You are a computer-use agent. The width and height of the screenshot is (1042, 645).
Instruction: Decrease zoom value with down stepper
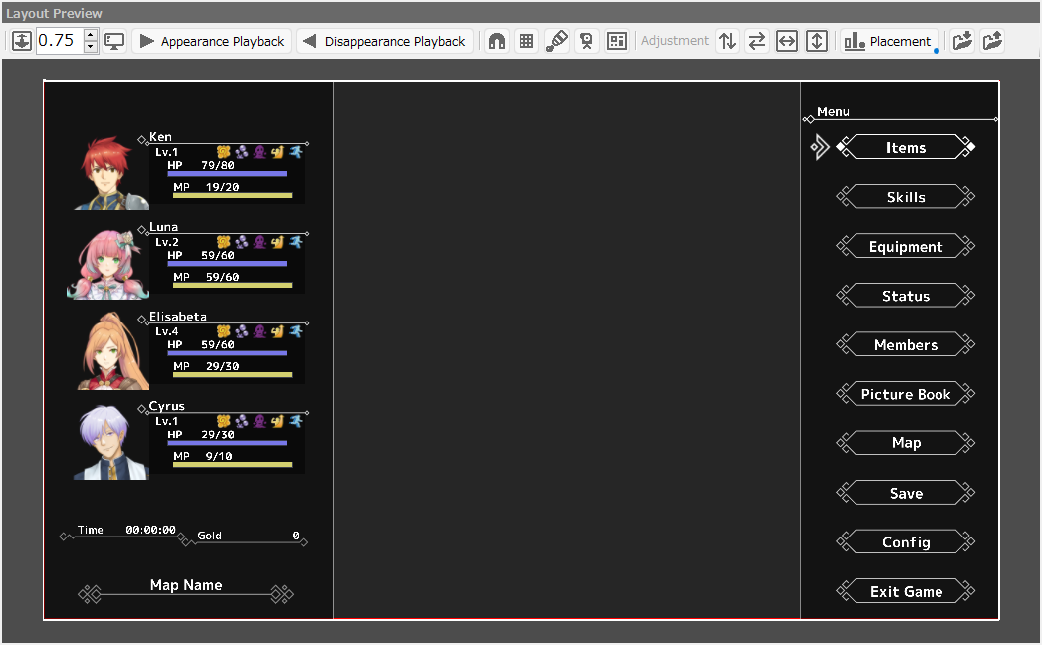91,47
